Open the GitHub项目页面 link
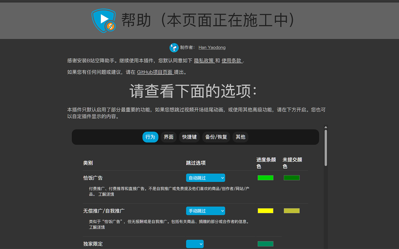The width and height of the screenshot is (399, 249). [156, 72]
